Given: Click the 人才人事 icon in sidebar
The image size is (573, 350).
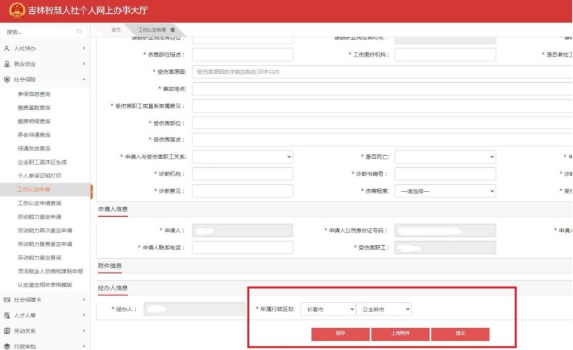Looking at the screenshot, I should pyautogui.click(x=7, y=315).
